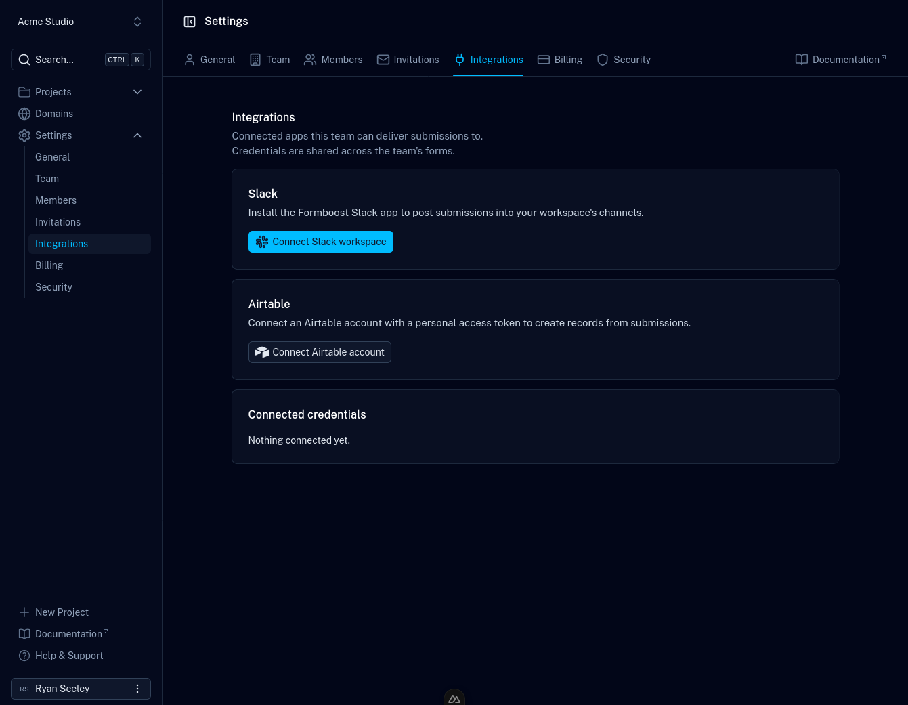Click the Nuxt logo at page bottom
908x705 pixels.
(454, 698)
